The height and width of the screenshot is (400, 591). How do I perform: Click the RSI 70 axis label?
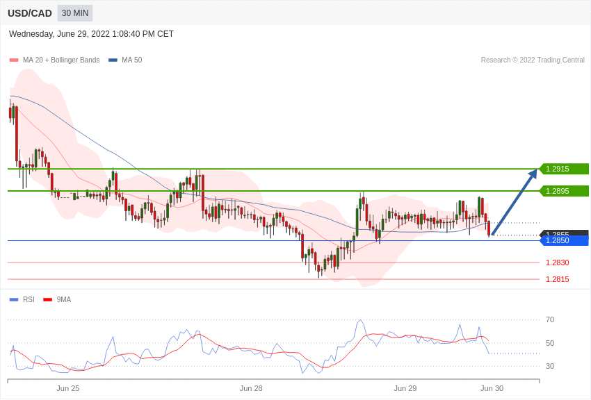click(x=550, y=320)
